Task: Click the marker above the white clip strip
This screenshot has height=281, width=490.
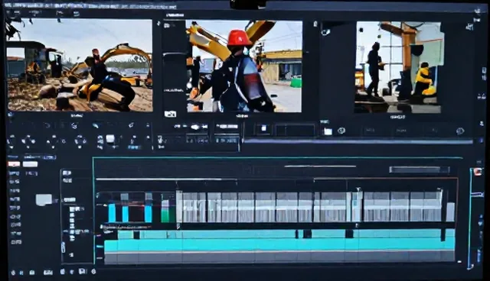Action: [358, 189]
